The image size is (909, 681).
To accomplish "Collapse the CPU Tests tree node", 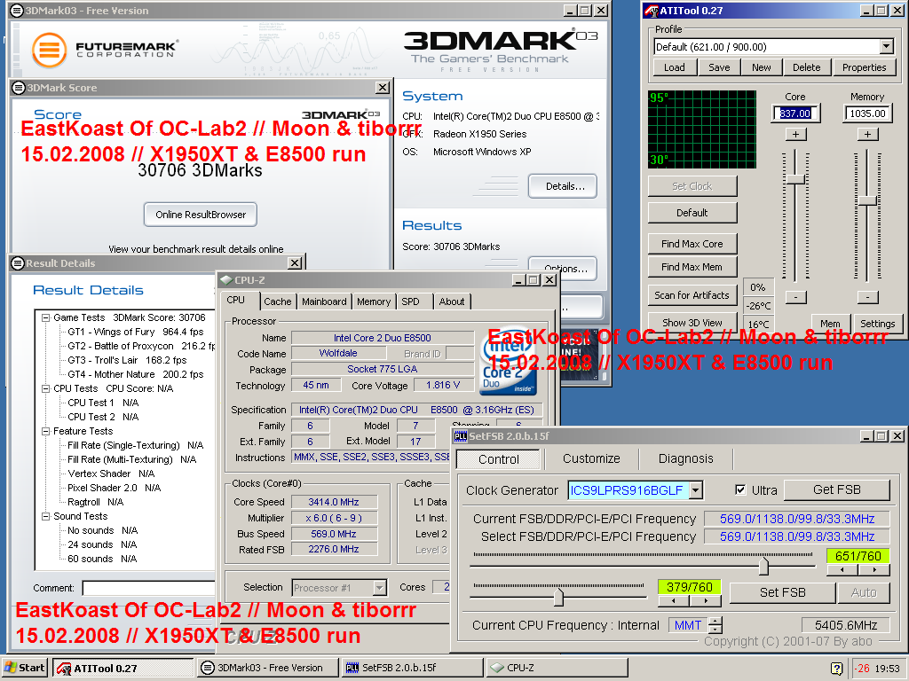I will [45, 388].
